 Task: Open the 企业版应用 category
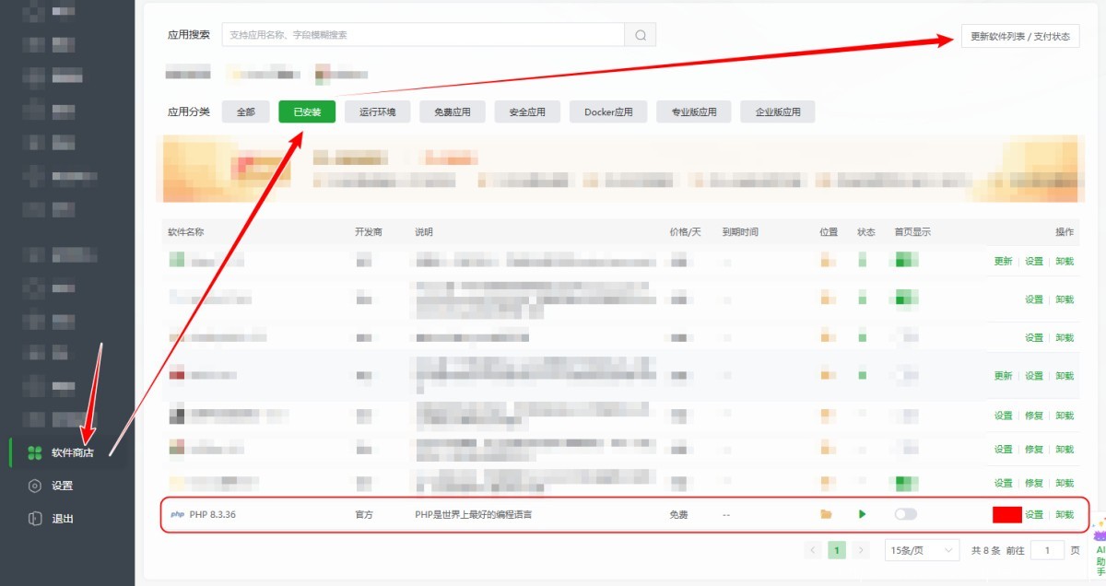coord(779,111)
